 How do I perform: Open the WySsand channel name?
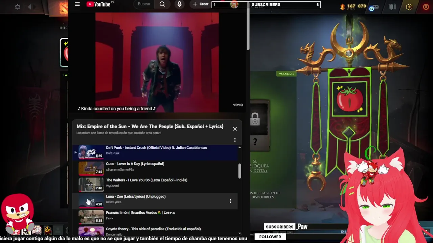(x=112, y=186)
